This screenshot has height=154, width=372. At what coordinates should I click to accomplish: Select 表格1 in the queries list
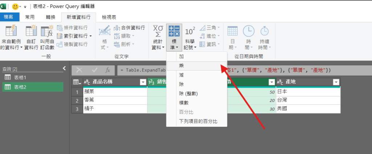coord(20,78)
